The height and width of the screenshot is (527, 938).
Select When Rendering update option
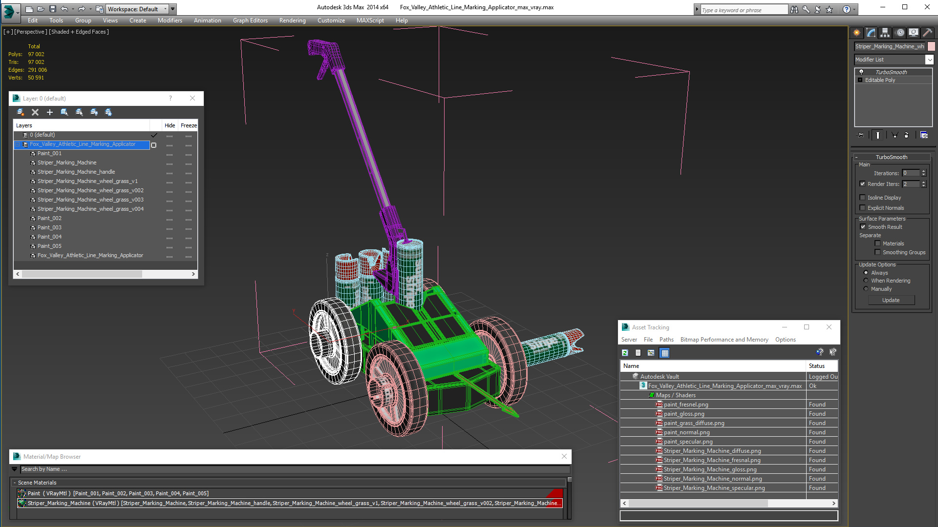[866, 281]
